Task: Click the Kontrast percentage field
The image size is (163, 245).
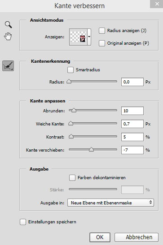Action: 132,137
